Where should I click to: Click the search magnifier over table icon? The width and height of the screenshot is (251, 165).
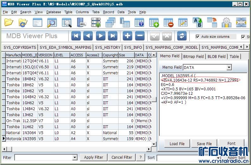[52, 22]
